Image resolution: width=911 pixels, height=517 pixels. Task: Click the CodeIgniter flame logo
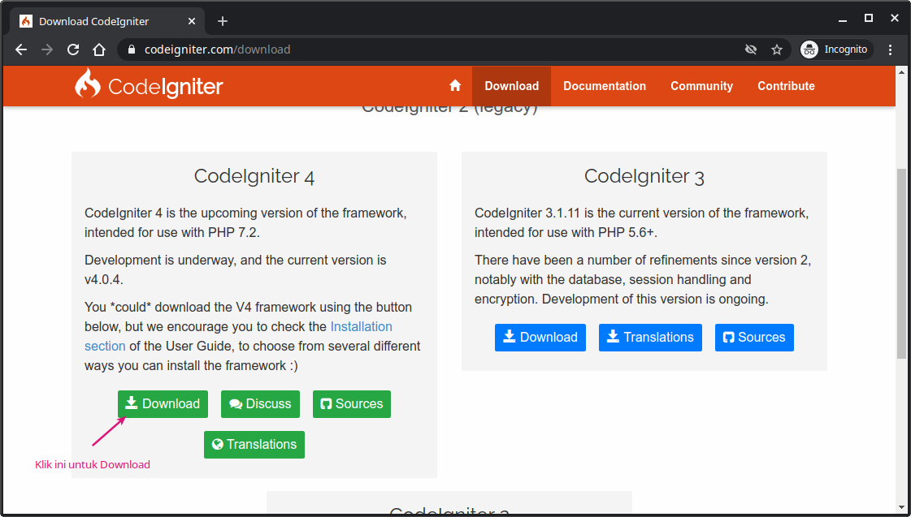coord(87,85)
